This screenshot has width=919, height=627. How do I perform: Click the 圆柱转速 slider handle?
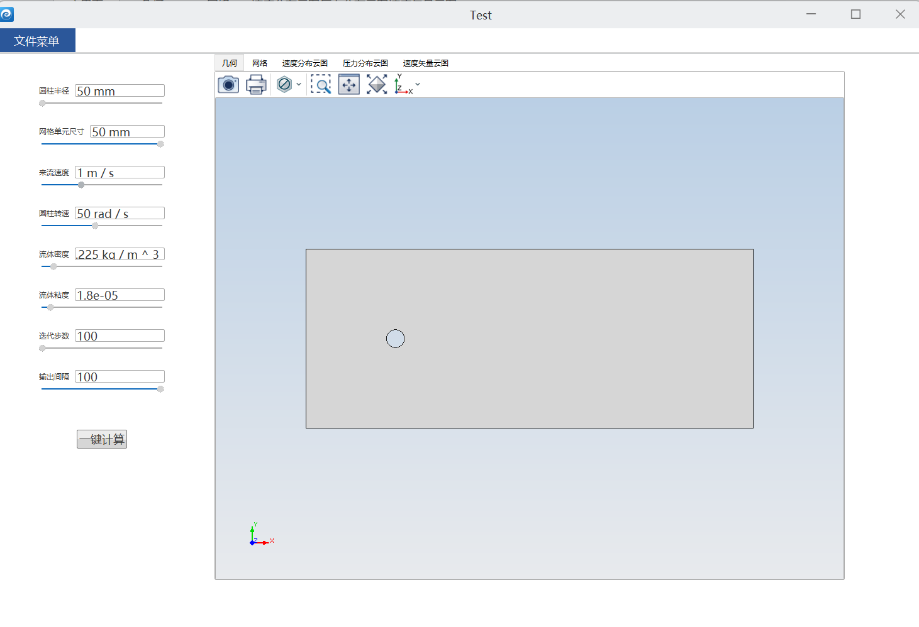click(95, 226)
